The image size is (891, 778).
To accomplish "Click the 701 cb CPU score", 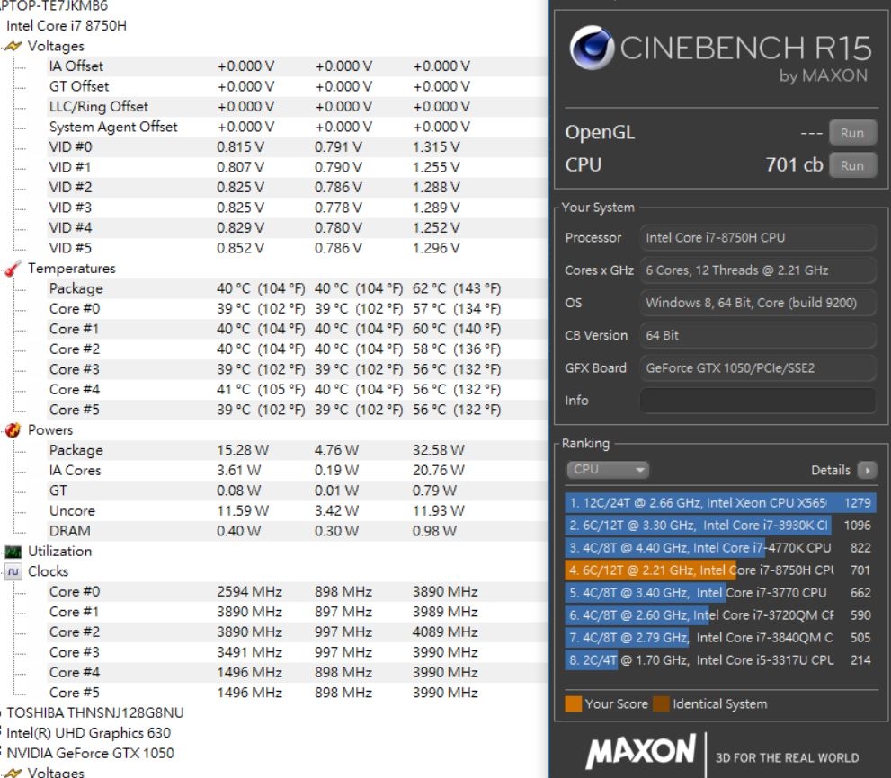I will point(795,164).
